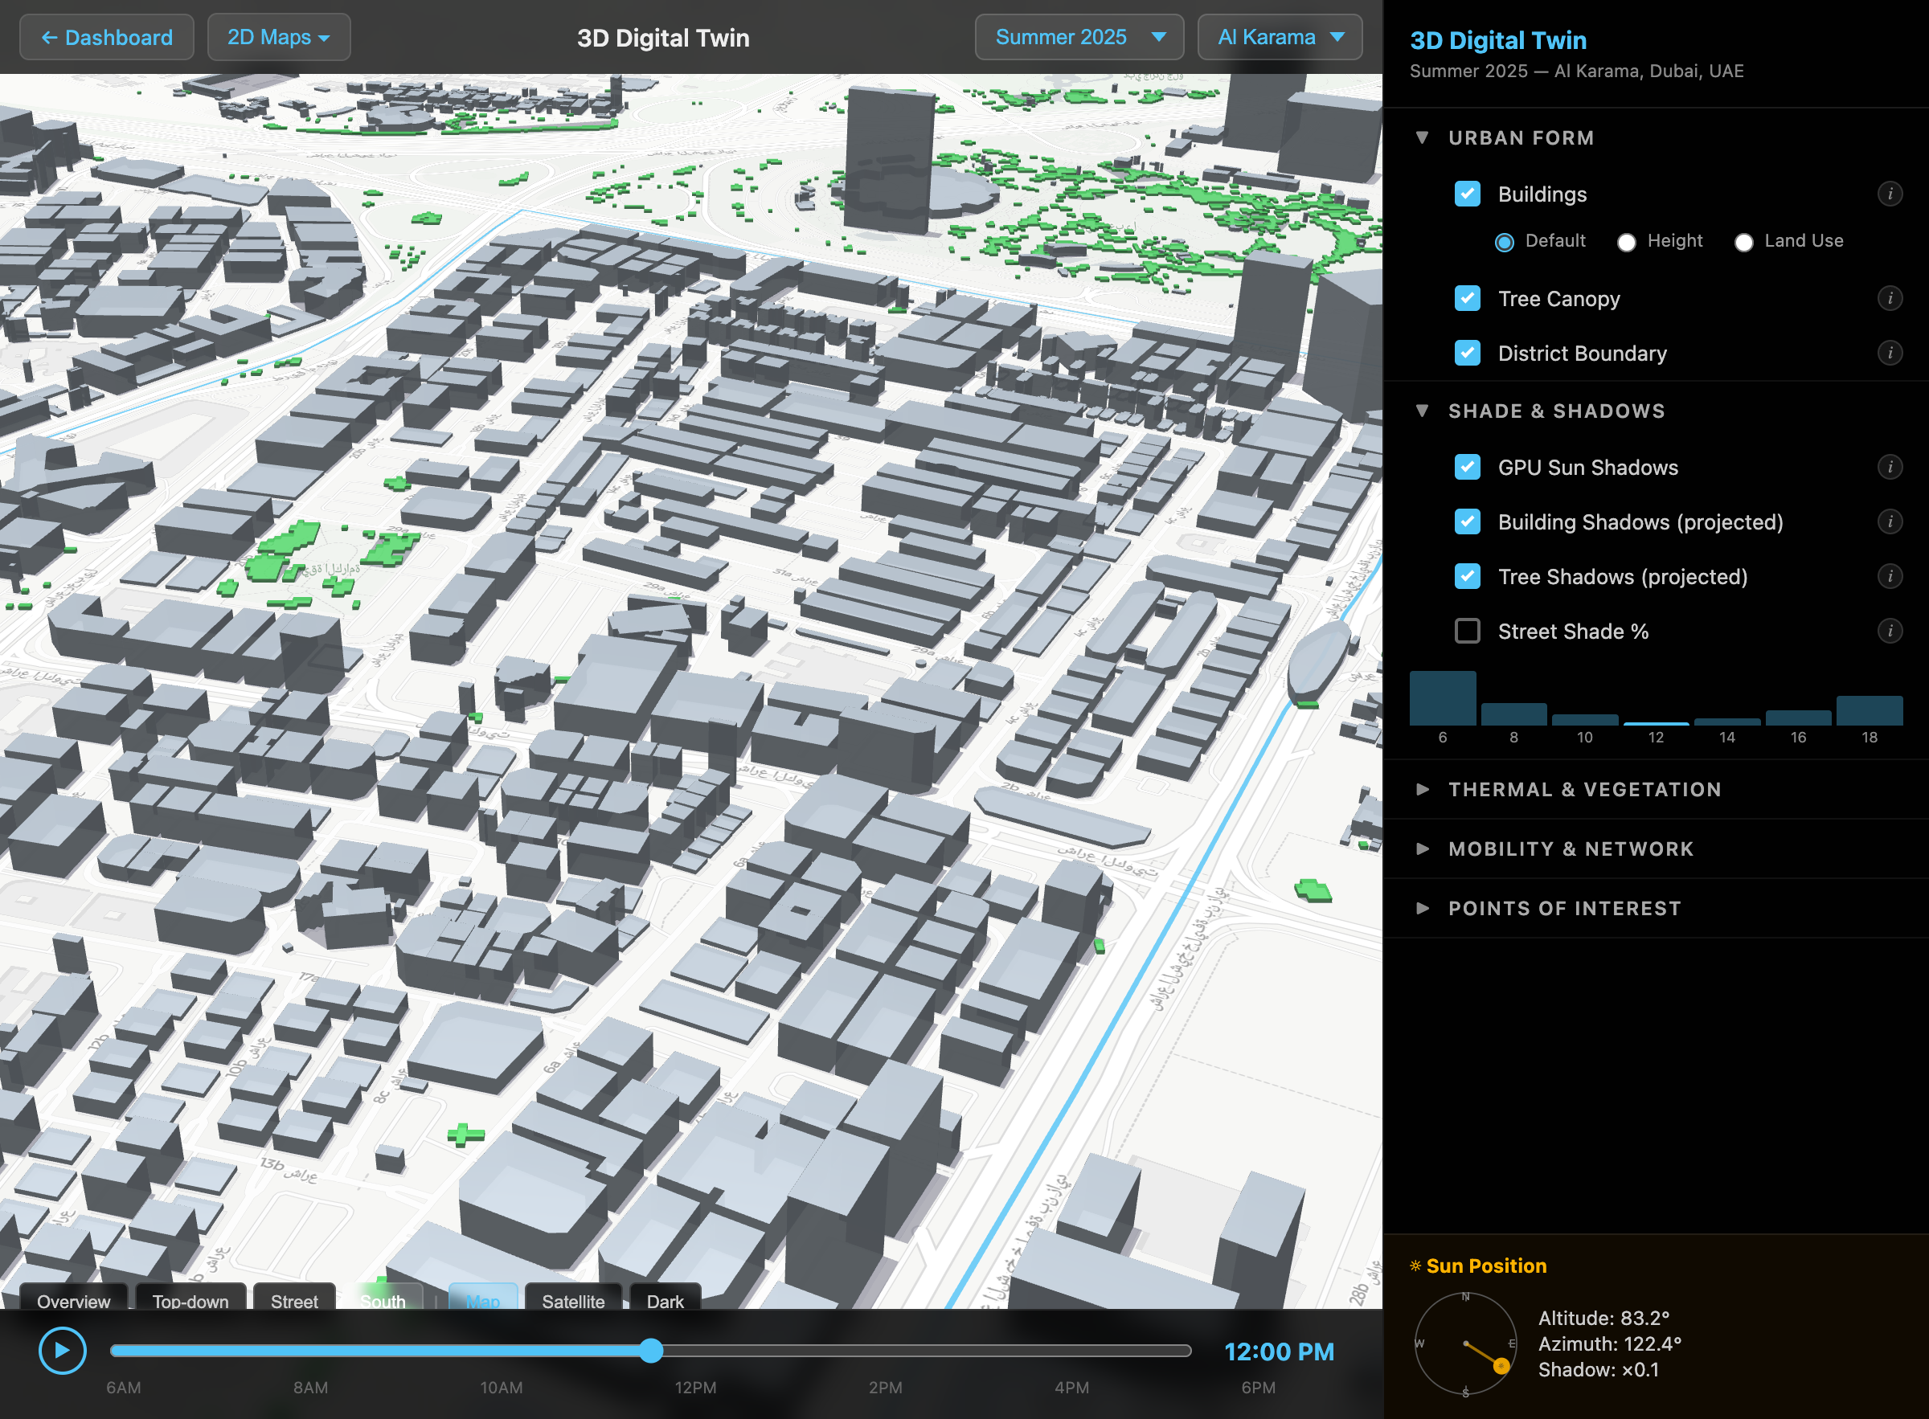Select the Dark basemap style
This screenshot has width=1929, height=1419.
665,1297
